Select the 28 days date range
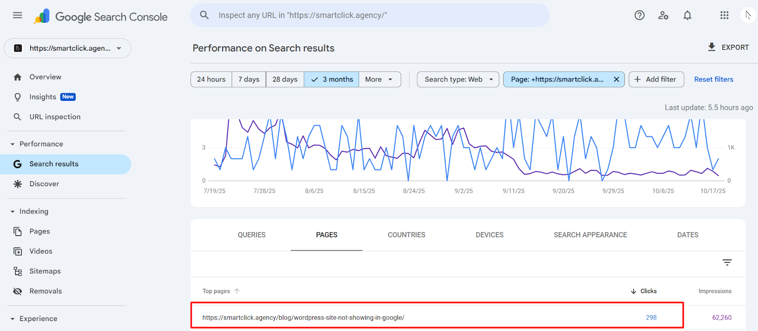This screenshot has height=331, width=758. [x=285, y=80]
